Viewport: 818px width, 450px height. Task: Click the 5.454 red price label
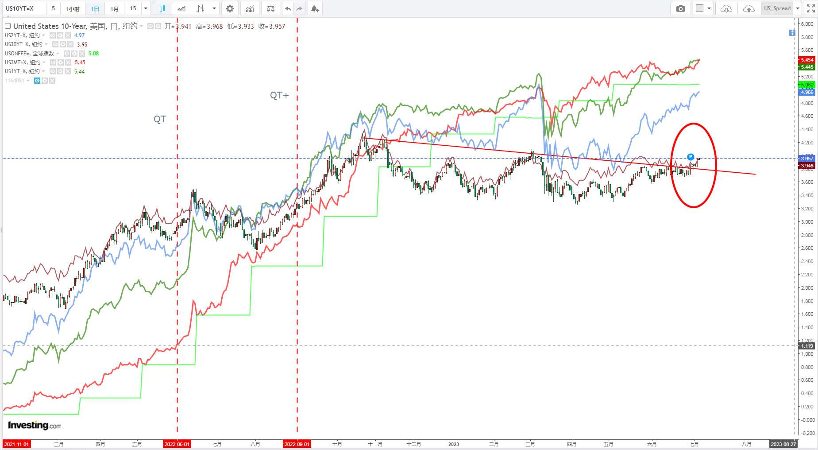coord(807,60)
